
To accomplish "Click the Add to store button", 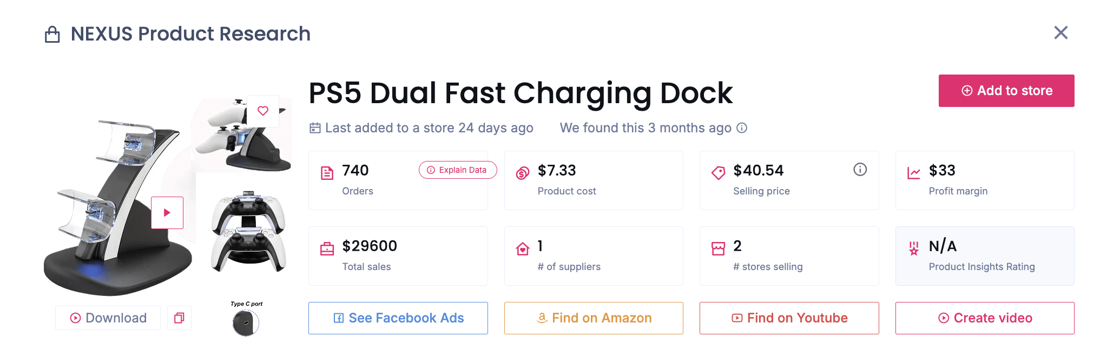I will point(1006,90).
